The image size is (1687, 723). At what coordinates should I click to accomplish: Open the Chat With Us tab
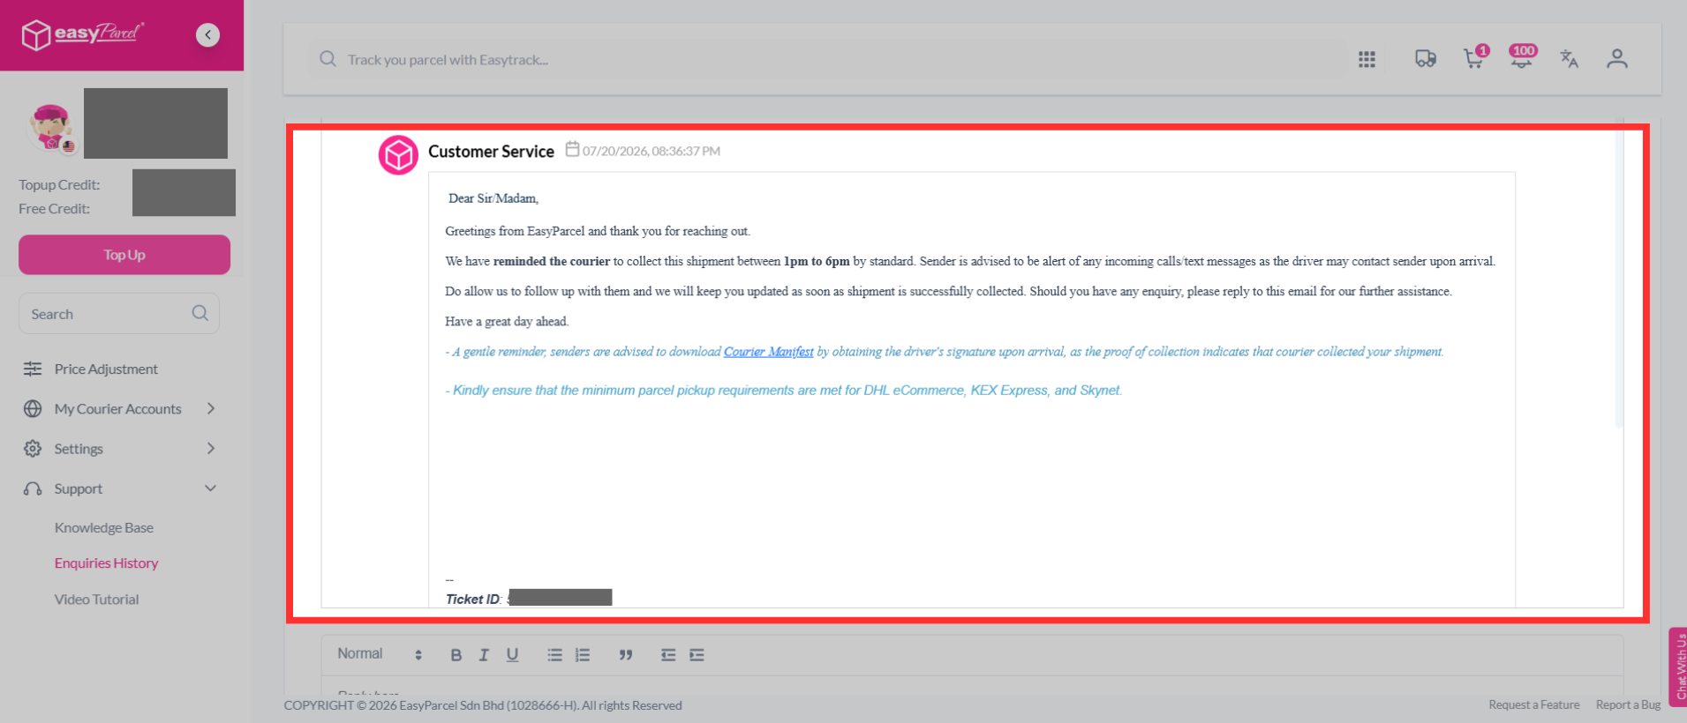[x=1677, y=667]
